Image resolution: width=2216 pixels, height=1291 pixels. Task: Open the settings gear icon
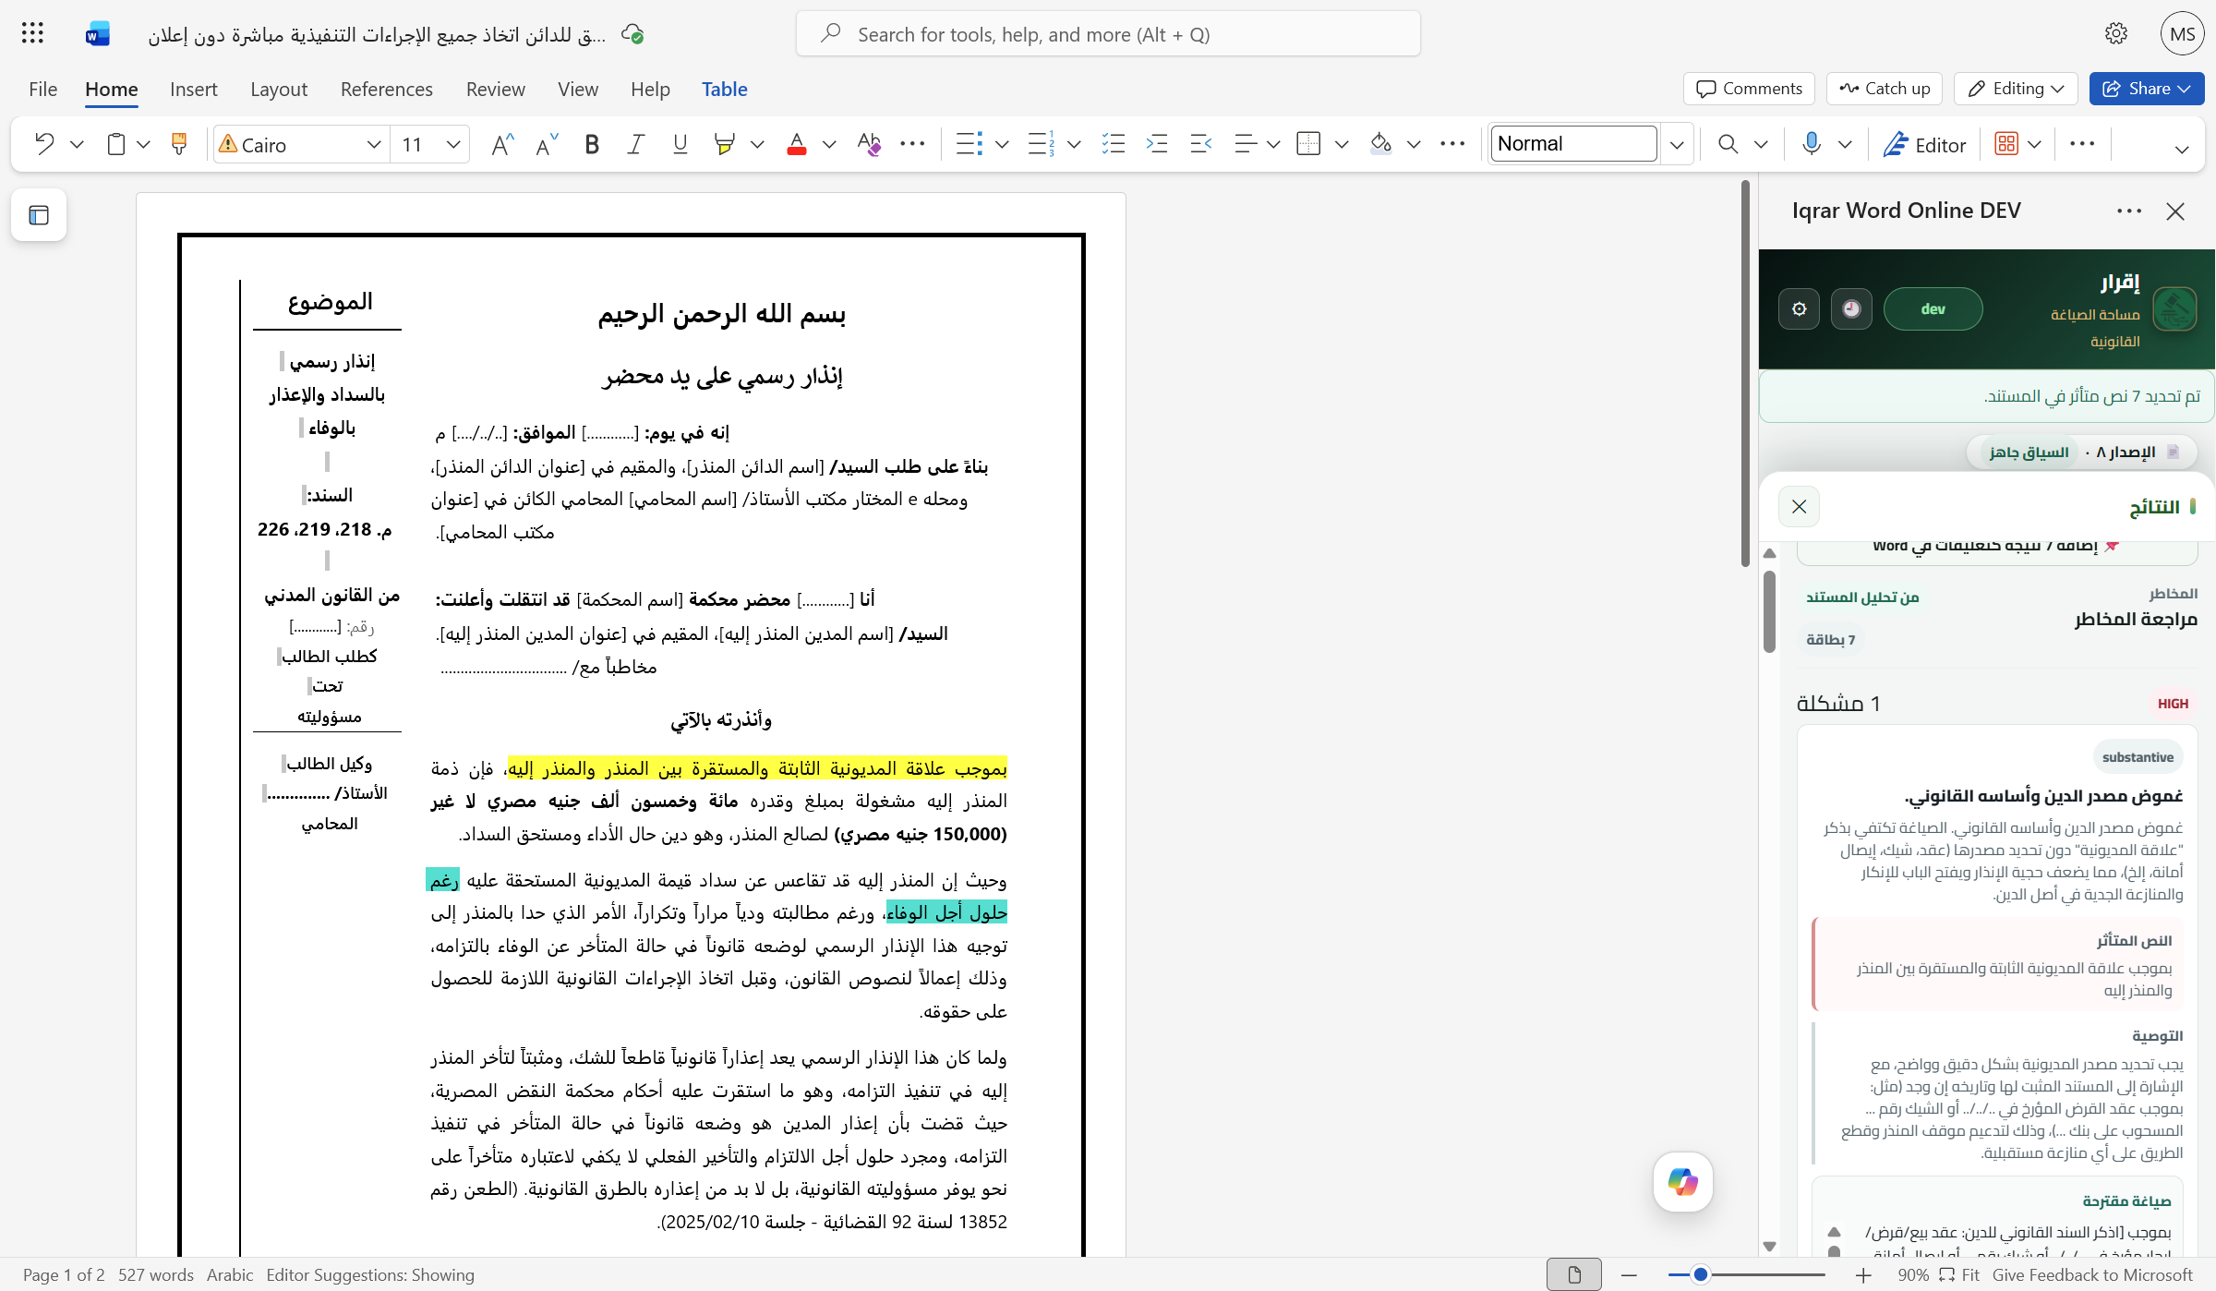(x=2116, y=34)
